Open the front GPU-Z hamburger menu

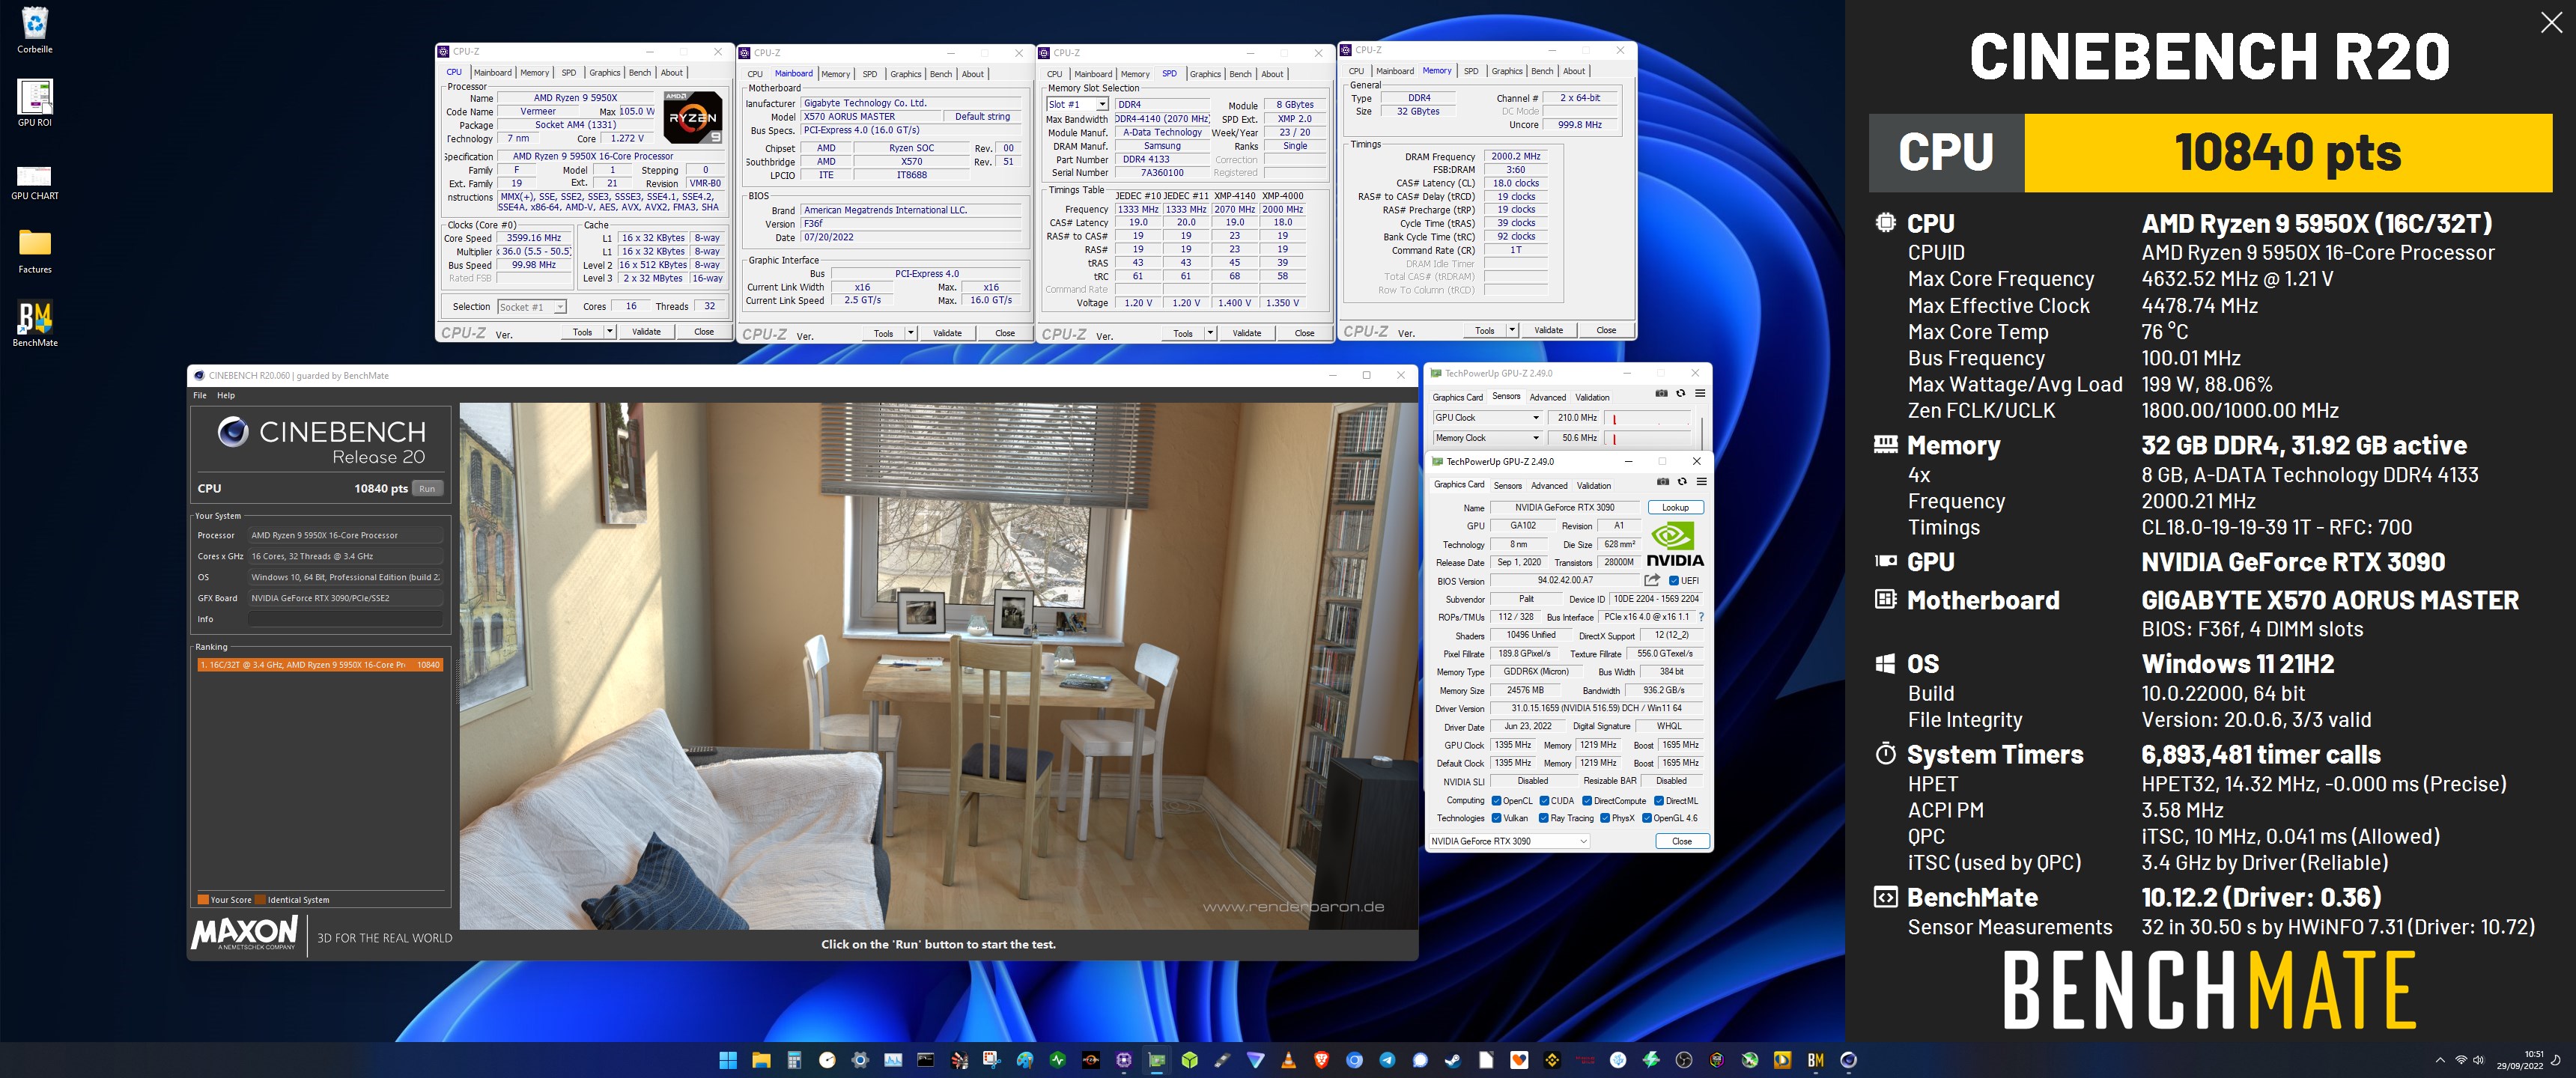click(x=1701, y=481)
